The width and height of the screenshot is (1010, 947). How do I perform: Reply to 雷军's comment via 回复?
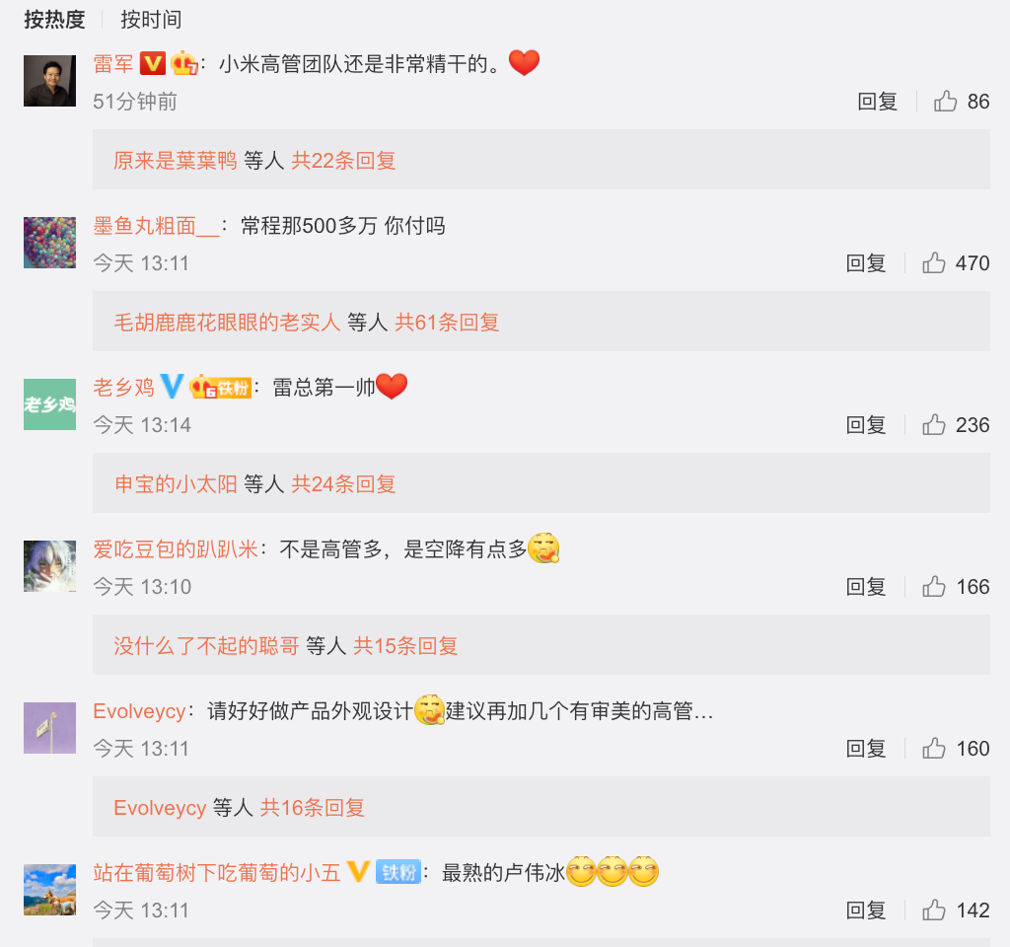pos(877,102)
